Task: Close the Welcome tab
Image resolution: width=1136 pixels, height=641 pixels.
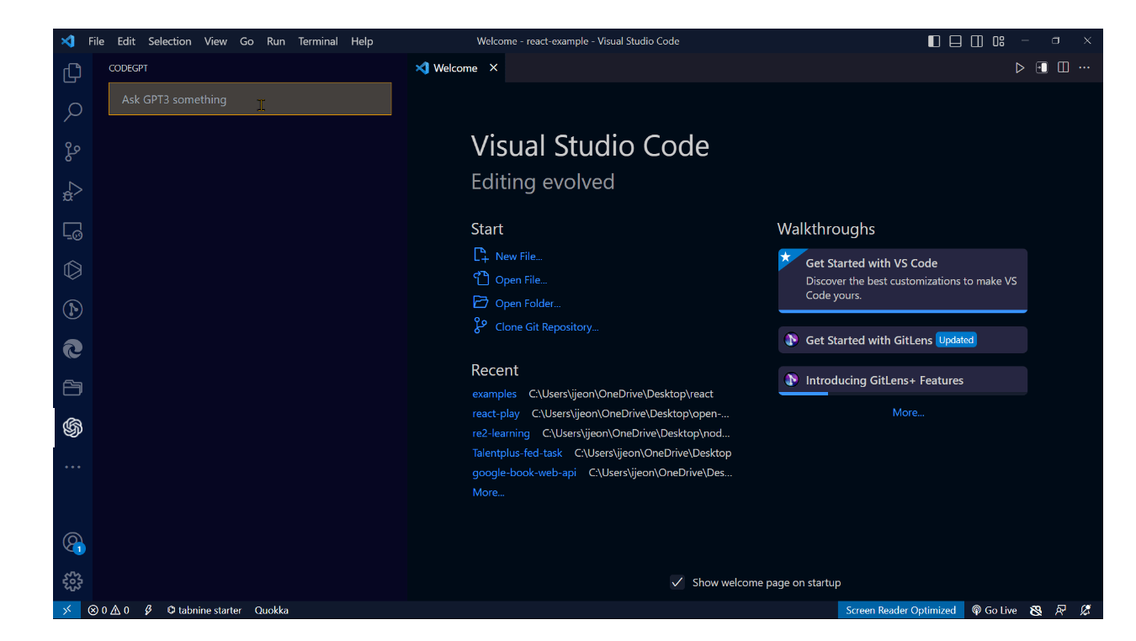Action: pos(494,68)
